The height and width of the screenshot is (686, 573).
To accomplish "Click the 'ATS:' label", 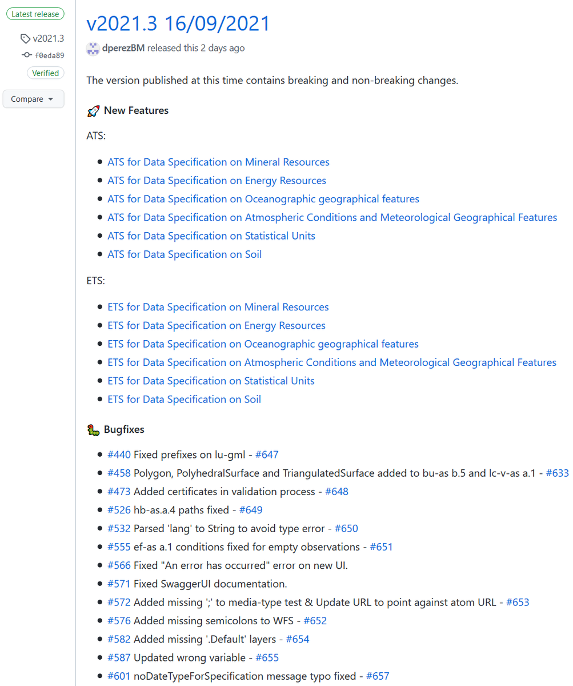I will click(x=96, y=136).
